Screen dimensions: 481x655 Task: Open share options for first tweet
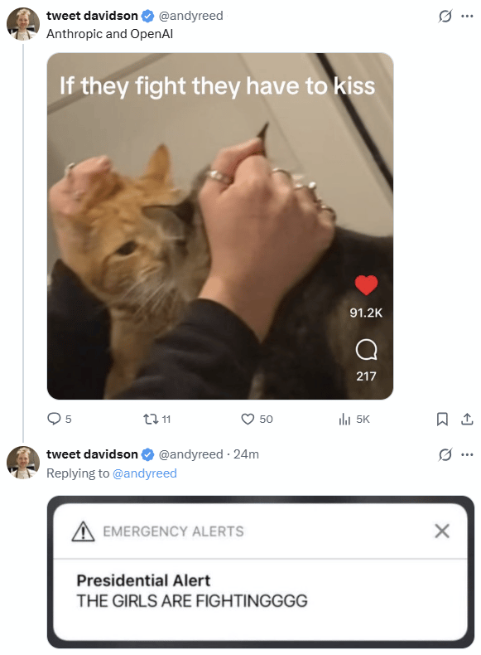pos(467,419)
